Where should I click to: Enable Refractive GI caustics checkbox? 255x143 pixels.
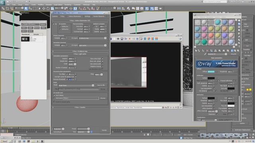click(x=60, y=29)
